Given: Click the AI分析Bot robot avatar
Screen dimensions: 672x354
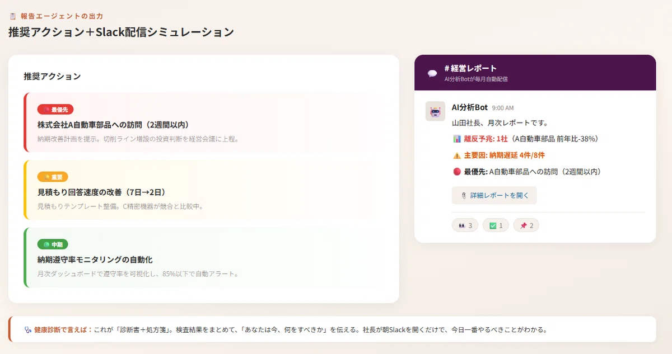Looking at the screenshot, I should click(435, 111).
